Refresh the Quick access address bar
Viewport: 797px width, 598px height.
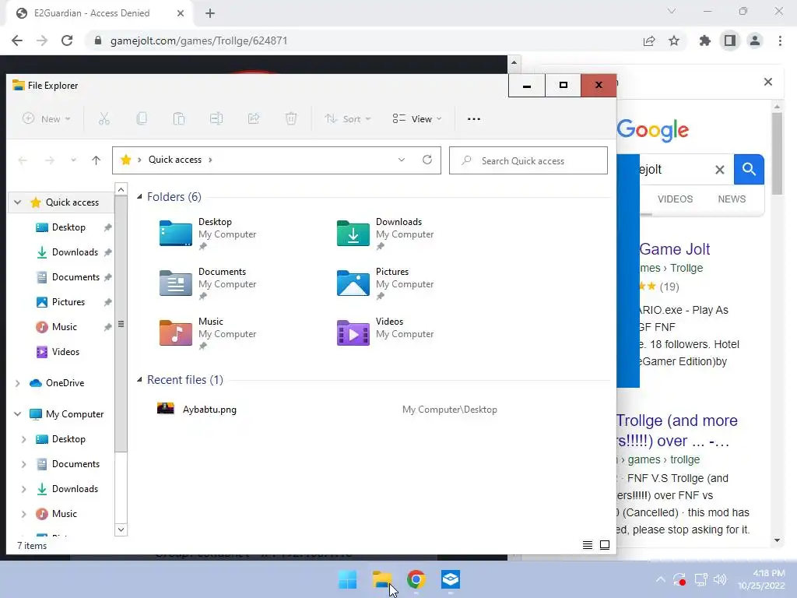(427, 160)
